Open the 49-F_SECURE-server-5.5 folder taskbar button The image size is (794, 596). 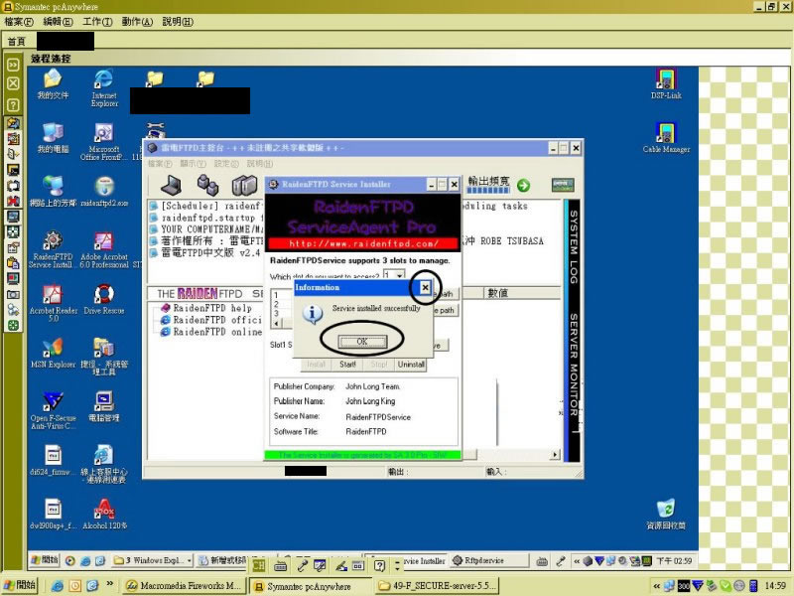point(438,586)
